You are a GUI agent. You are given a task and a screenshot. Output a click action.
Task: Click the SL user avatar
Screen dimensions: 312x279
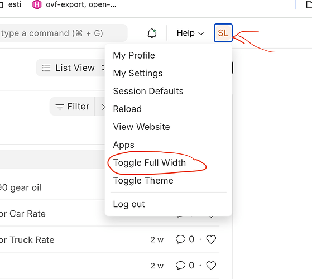223,33
